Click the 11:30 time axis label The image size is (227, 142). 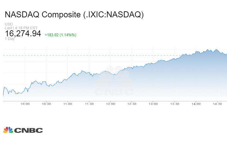click(89, 104)
